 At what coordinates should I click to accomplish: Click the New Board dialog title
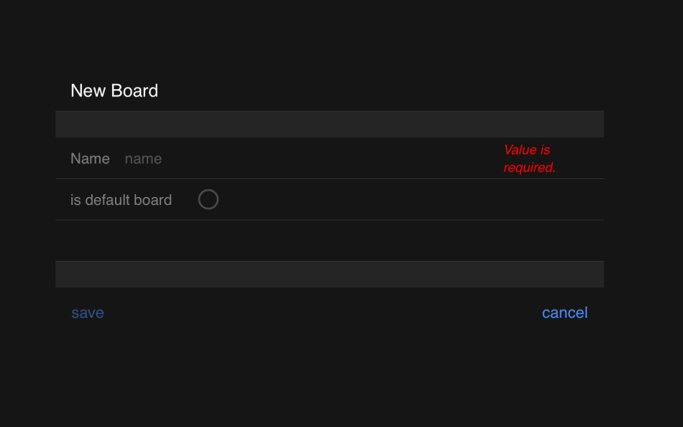(114, 91)
